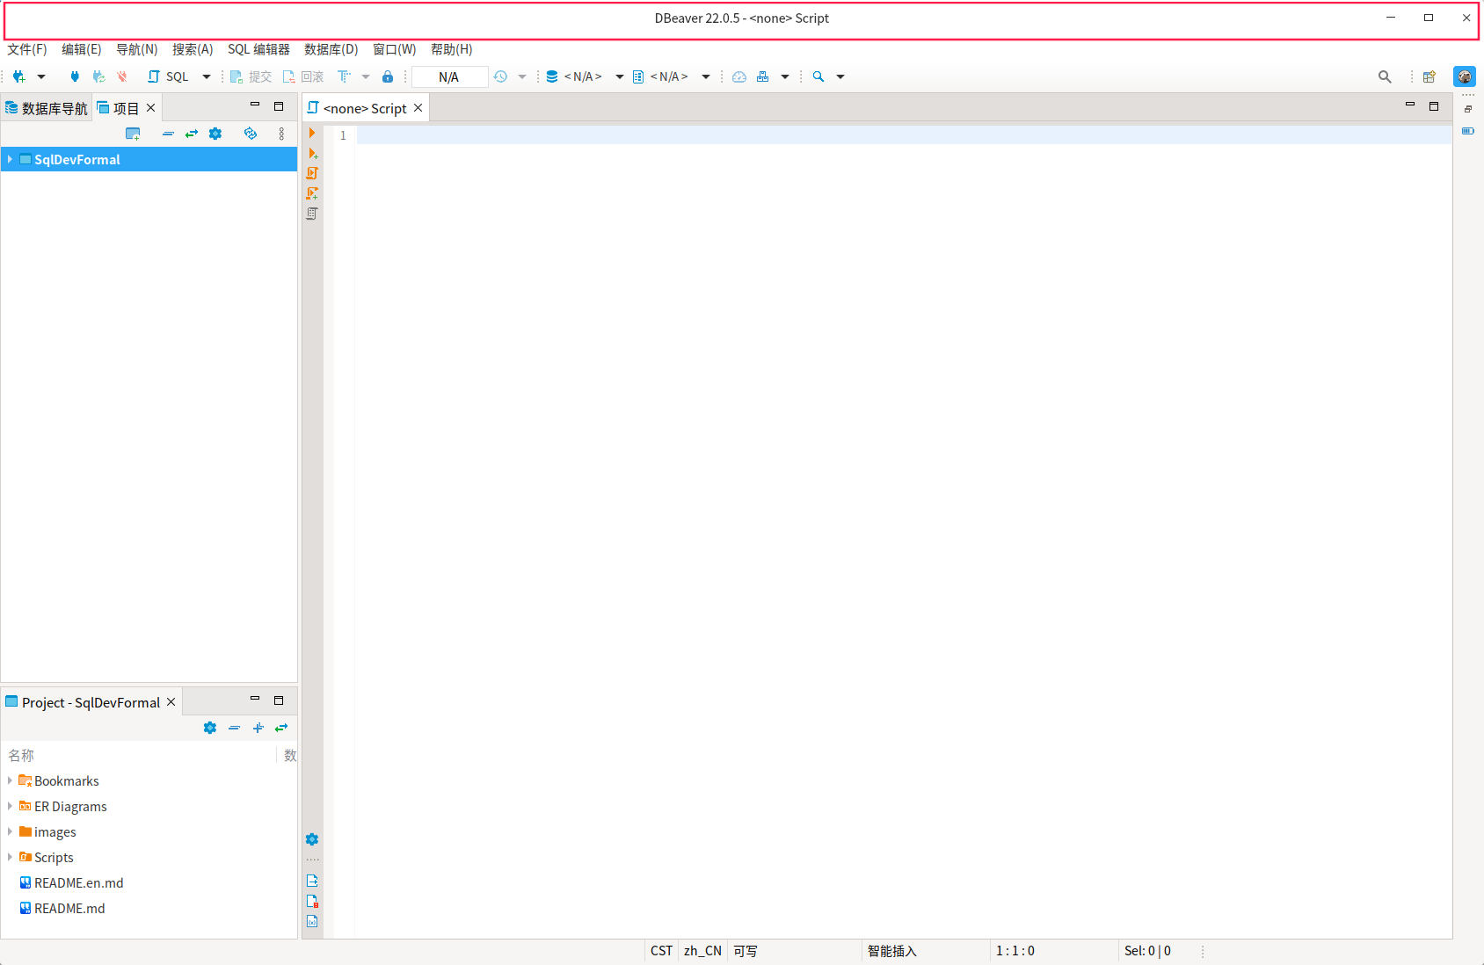Open the SQL 编辑器 menu
This screenshot has width=1484, height=965.
coord(258,49)
